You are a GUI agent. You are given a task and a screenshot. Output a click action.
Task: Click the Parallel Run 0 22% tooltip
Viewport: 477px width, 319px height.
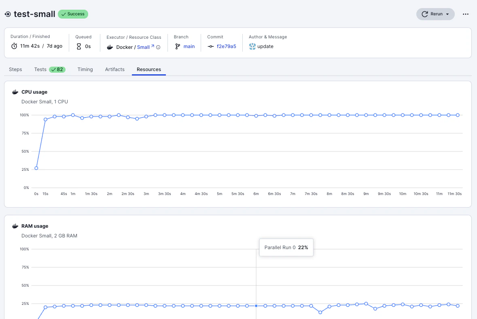[x=286, y=248]
